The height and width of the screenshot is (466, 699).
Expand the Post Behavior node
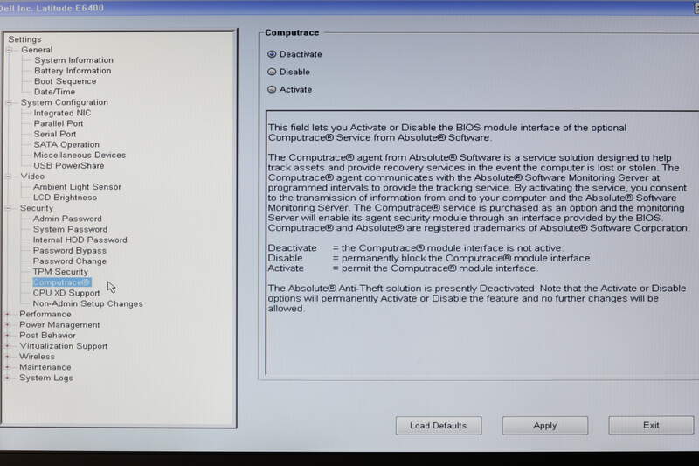tap(8, 336)
